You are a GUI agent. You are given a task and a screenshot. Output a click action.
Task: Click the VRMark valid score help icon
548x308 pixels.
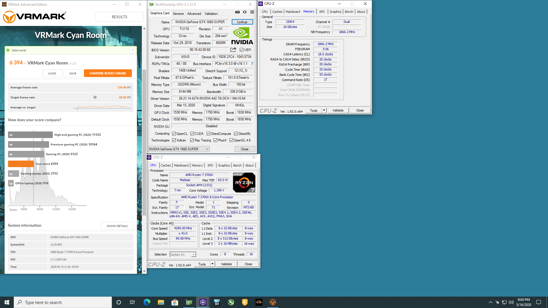point(132,50)
